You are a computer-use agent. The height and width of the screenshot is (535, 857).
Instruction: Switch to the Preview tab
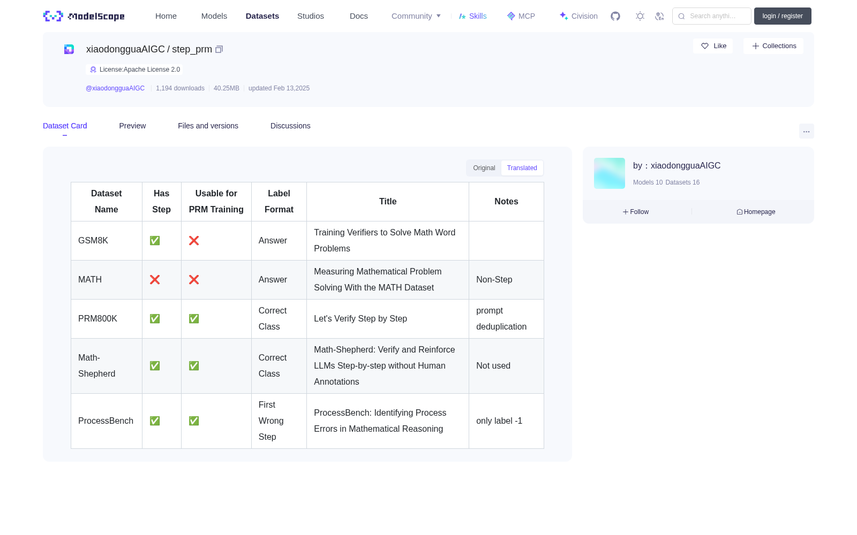[x=132, y=126]
